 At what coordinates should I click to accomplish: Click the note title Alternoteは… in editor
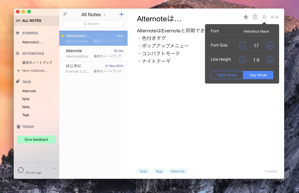[159, 19]
